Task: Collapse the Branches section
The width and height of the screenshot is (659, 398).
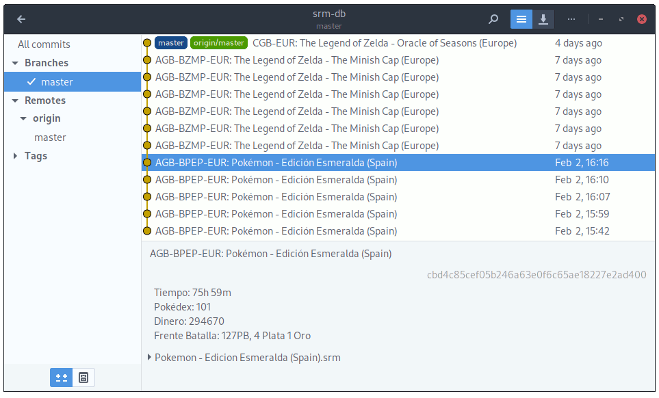Action: 15,63
